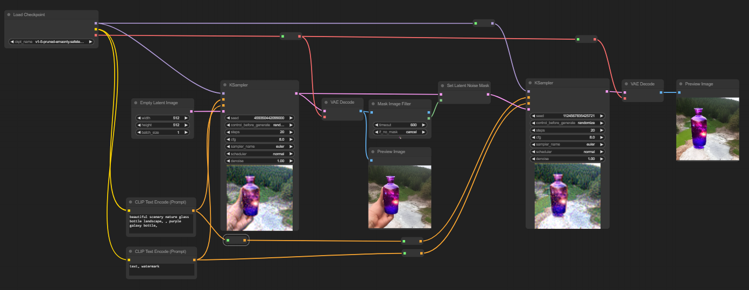Image resolution: width=749 pixels, height=290 pixels.
Task: Click the Mask Image Filter node title
Action: coord(394,104)
